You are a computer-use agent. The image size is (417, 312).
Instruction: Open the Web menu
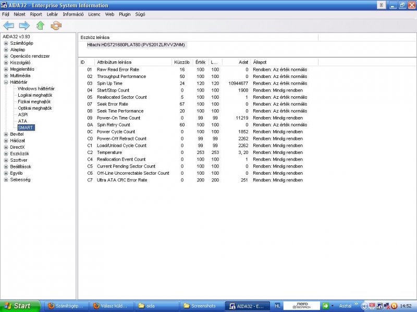(x=109, y=15)
